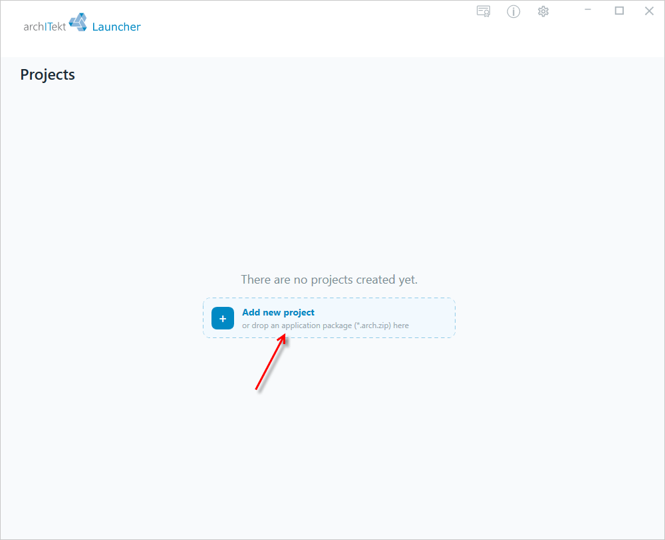Click the red arrow annotation
The width and height of the screenshot is (665, 540).
pos(271,361)
